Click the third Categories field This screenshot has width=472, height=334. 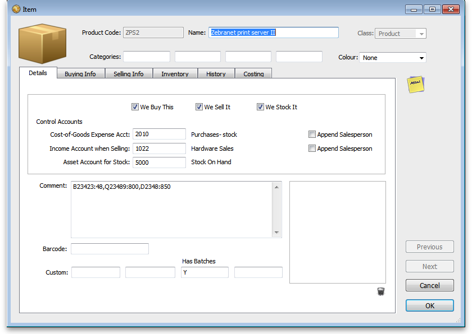[x=248, y=57]
